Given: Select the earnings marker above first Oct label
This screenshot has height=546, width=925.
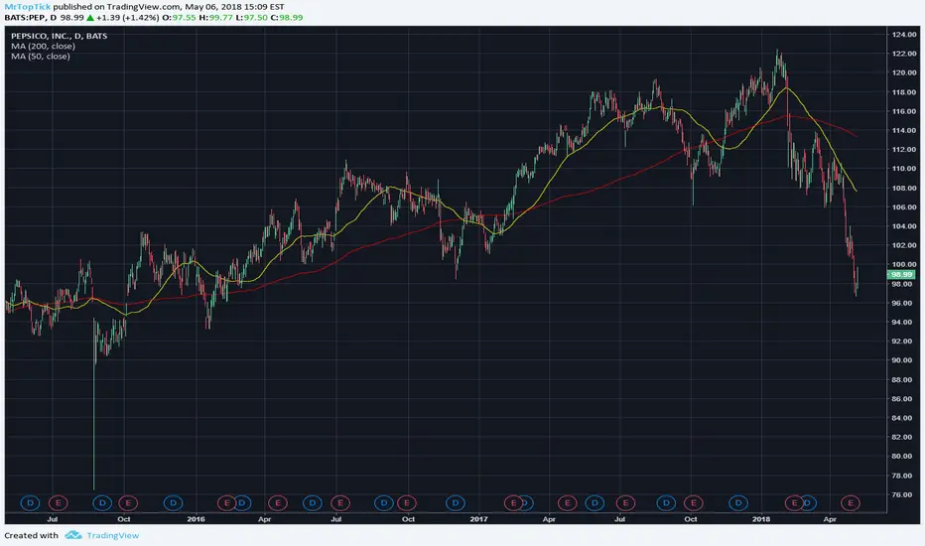Looking at the screenshot, I should [x=127, y=503].
